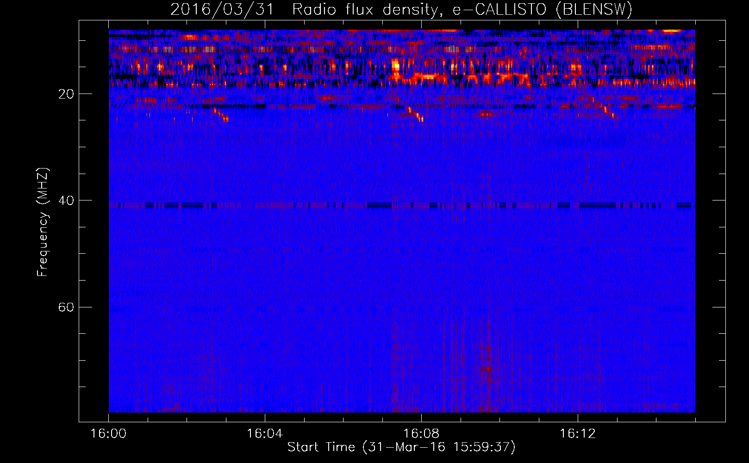Image resolution: width=749 pixels, height=463 pixels.
Task: Click the "Start Time (31-Mar-16 15:59:37)" label
Action: pos(401,447)
